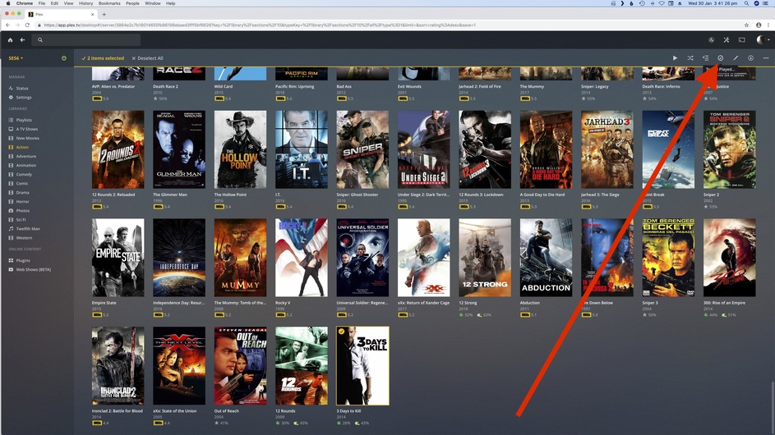Screen dimensions: 775x435
Task: Select the Empire State poster
Action: pos(118,258)
